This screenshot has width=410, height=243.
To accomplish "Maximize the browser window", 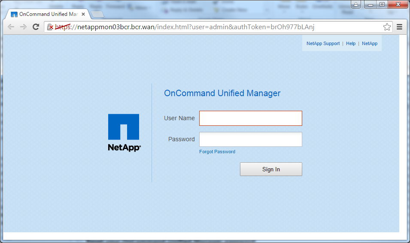I will (382, 5).
